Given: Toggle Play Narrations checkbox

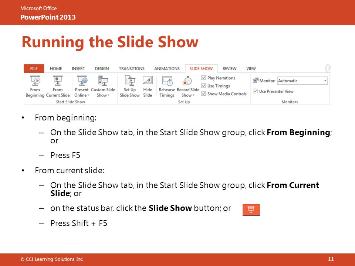Looking at the screenshot, I should pyautogui.click(x=203, y=78).
